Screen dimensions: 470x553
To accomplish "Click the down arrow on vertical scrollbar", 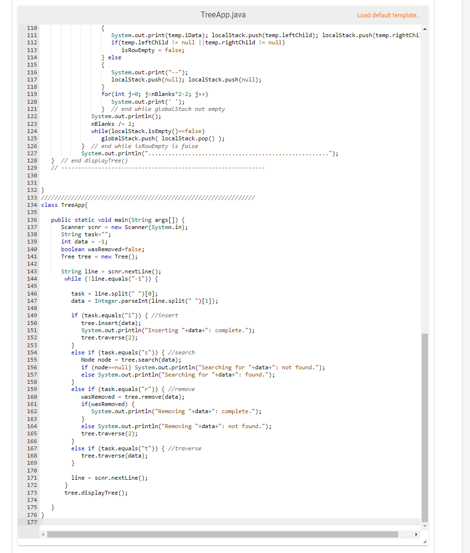I will (x=424, y=526).
